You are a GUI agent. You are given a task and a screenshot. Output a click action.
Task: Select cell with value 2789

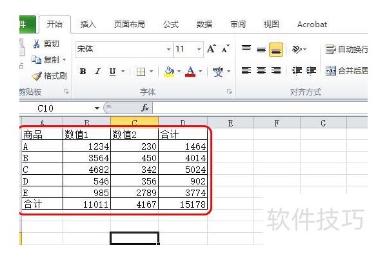point(134,192)
